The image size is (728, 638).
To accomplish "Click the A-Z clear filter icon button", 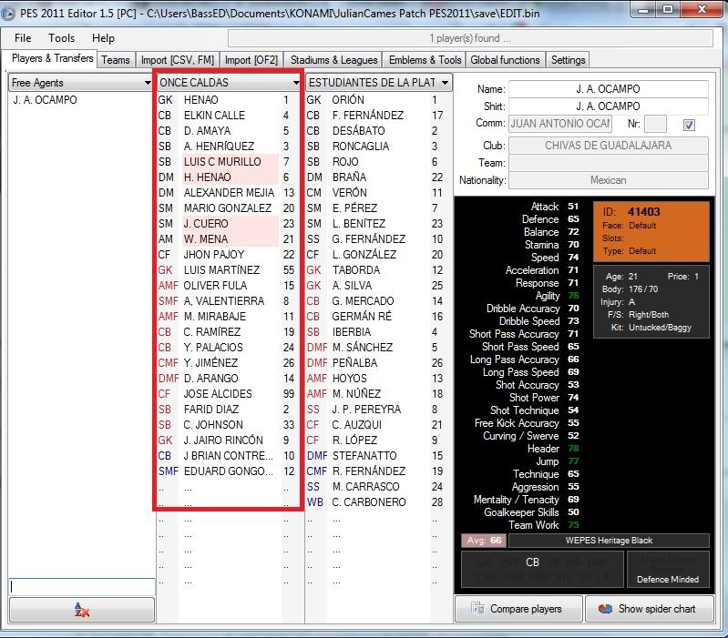I will click(x=82, y=610).
